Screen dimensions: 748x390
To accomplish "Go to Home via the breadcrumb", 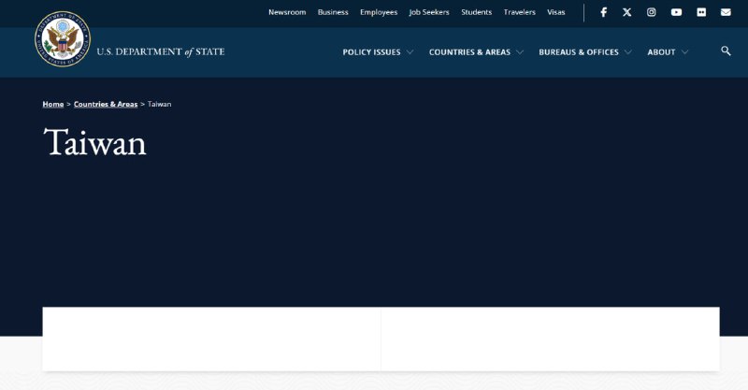I will 53,104.
